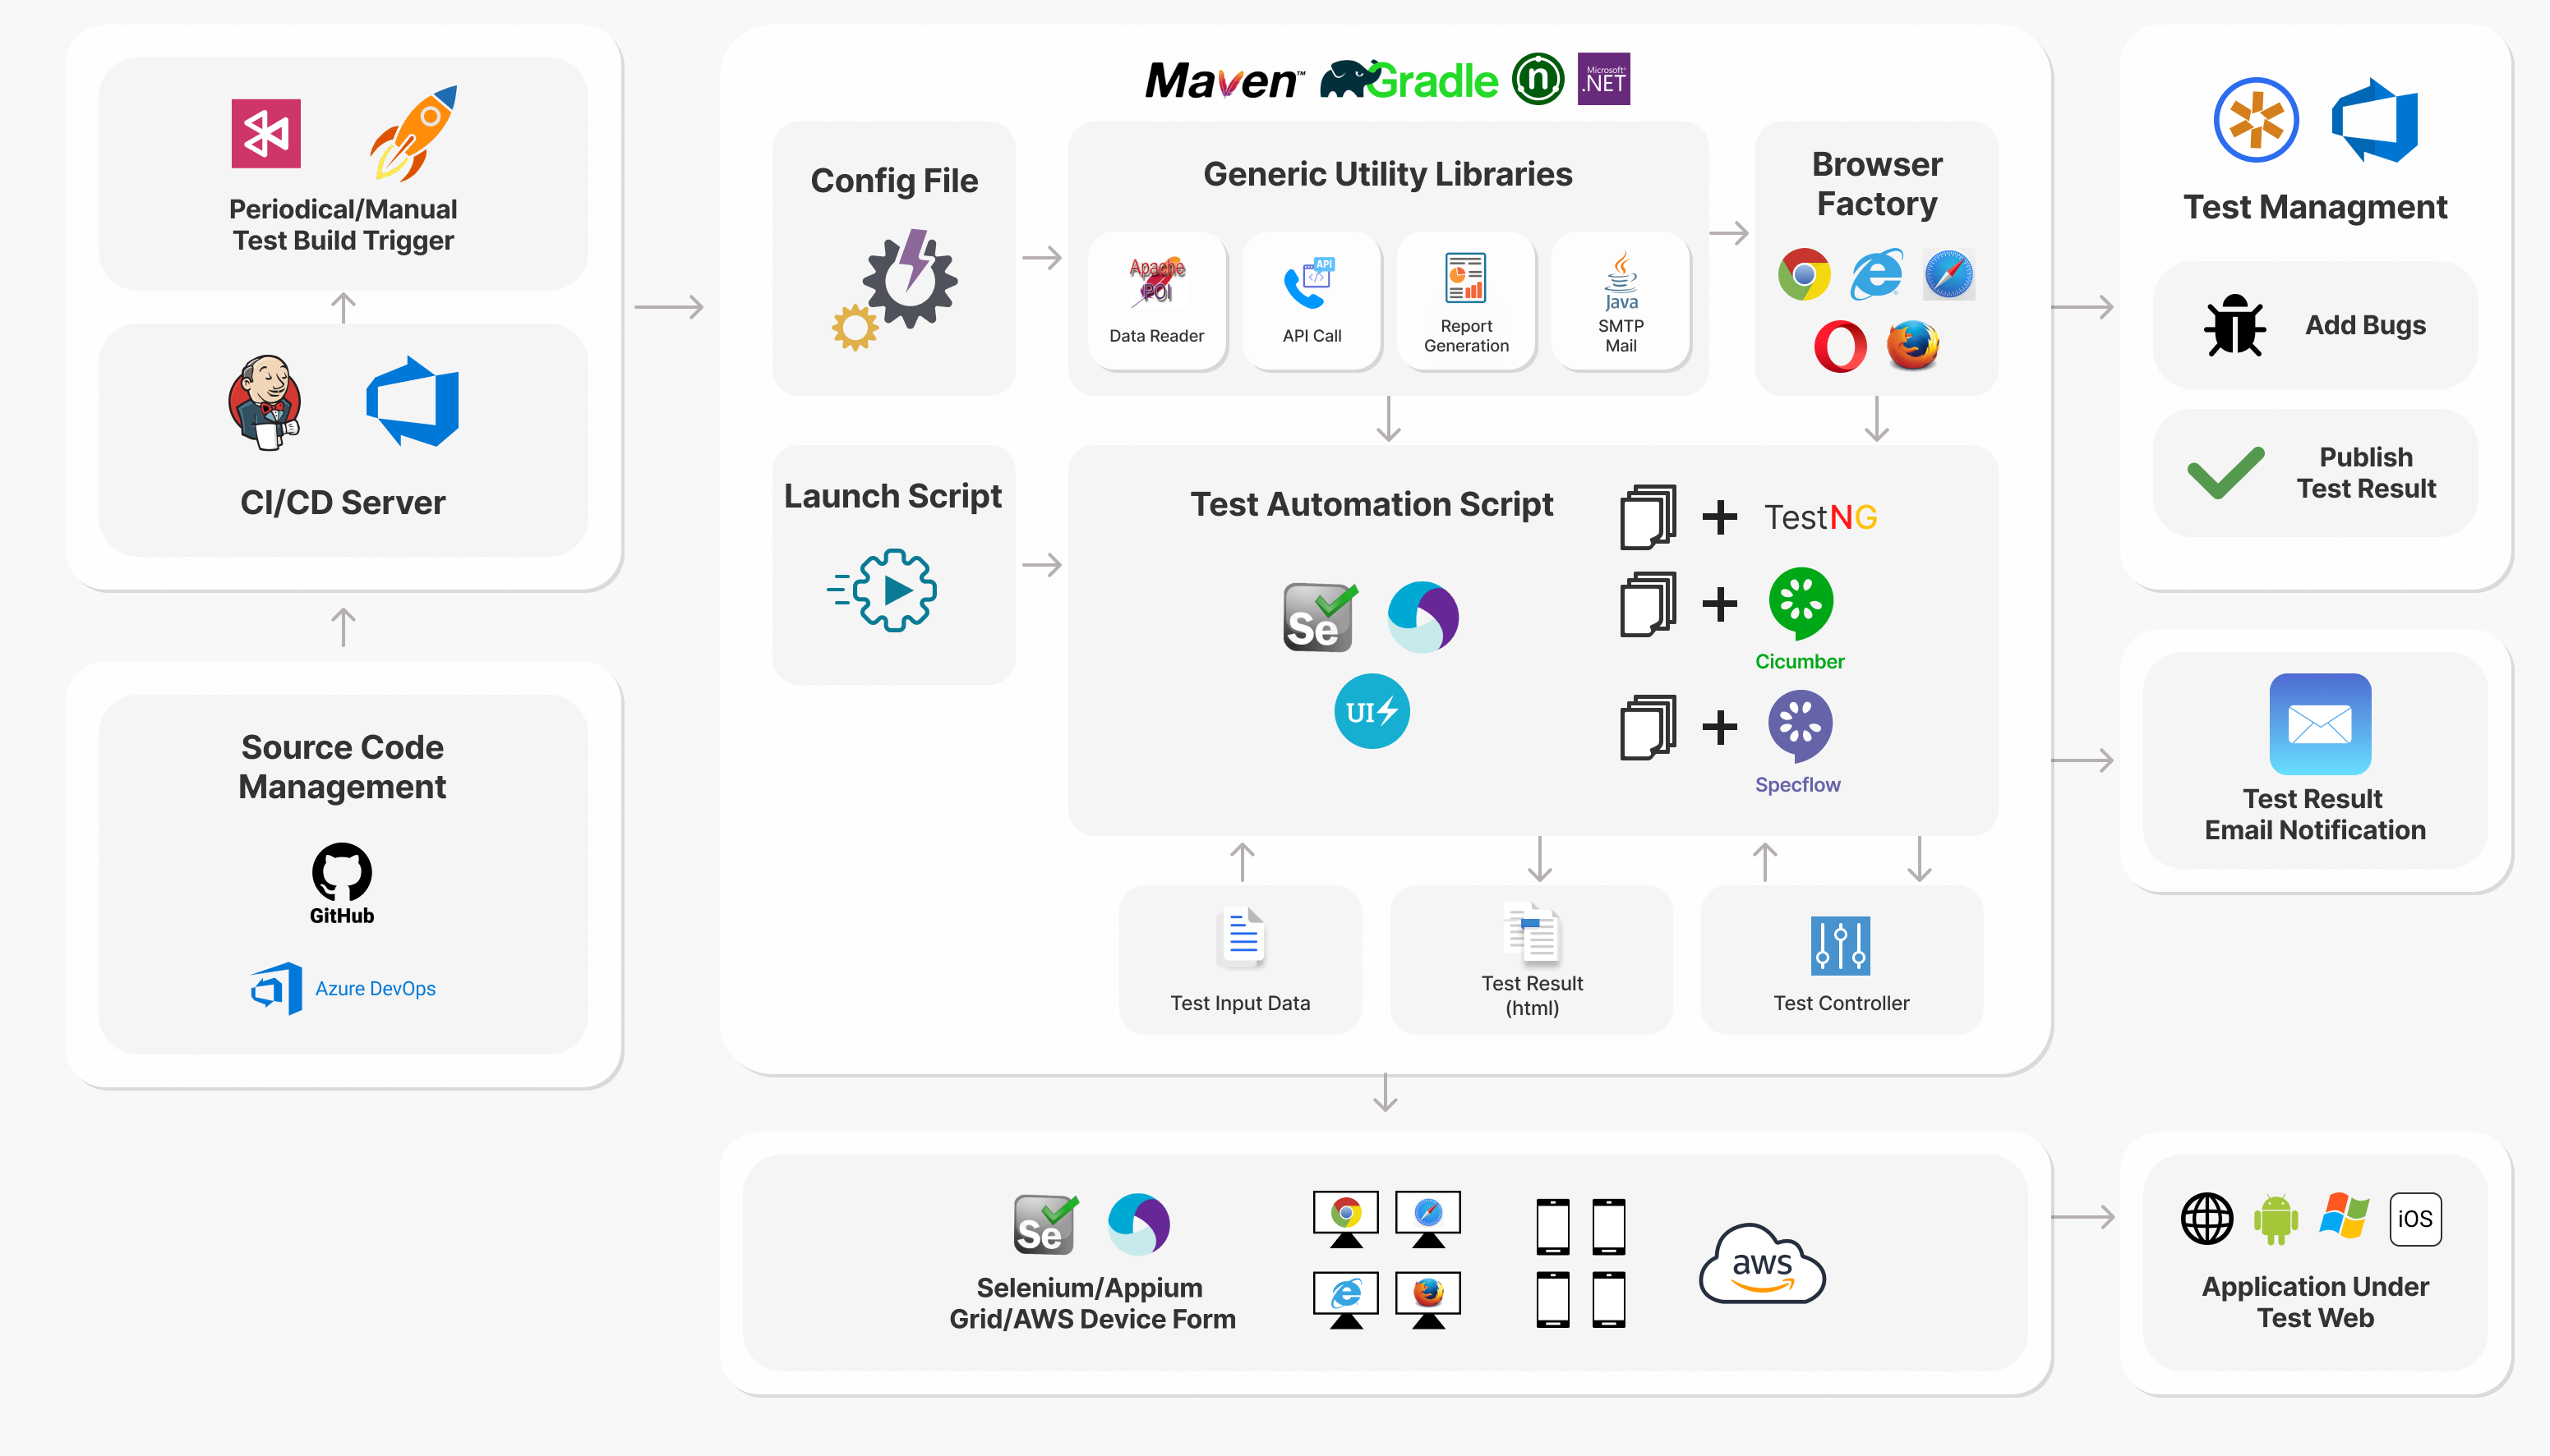The width and height of the screenshot is (2550, 1456).
Task: Click the Java SMTP Mail icon
Action: point(1621,281)
